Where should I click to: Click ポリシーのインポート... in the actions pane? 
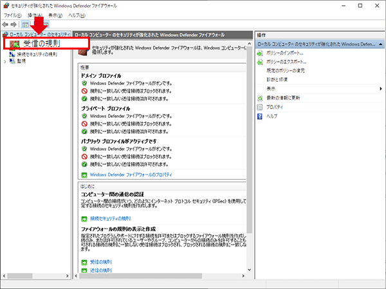tap(285, 53)
